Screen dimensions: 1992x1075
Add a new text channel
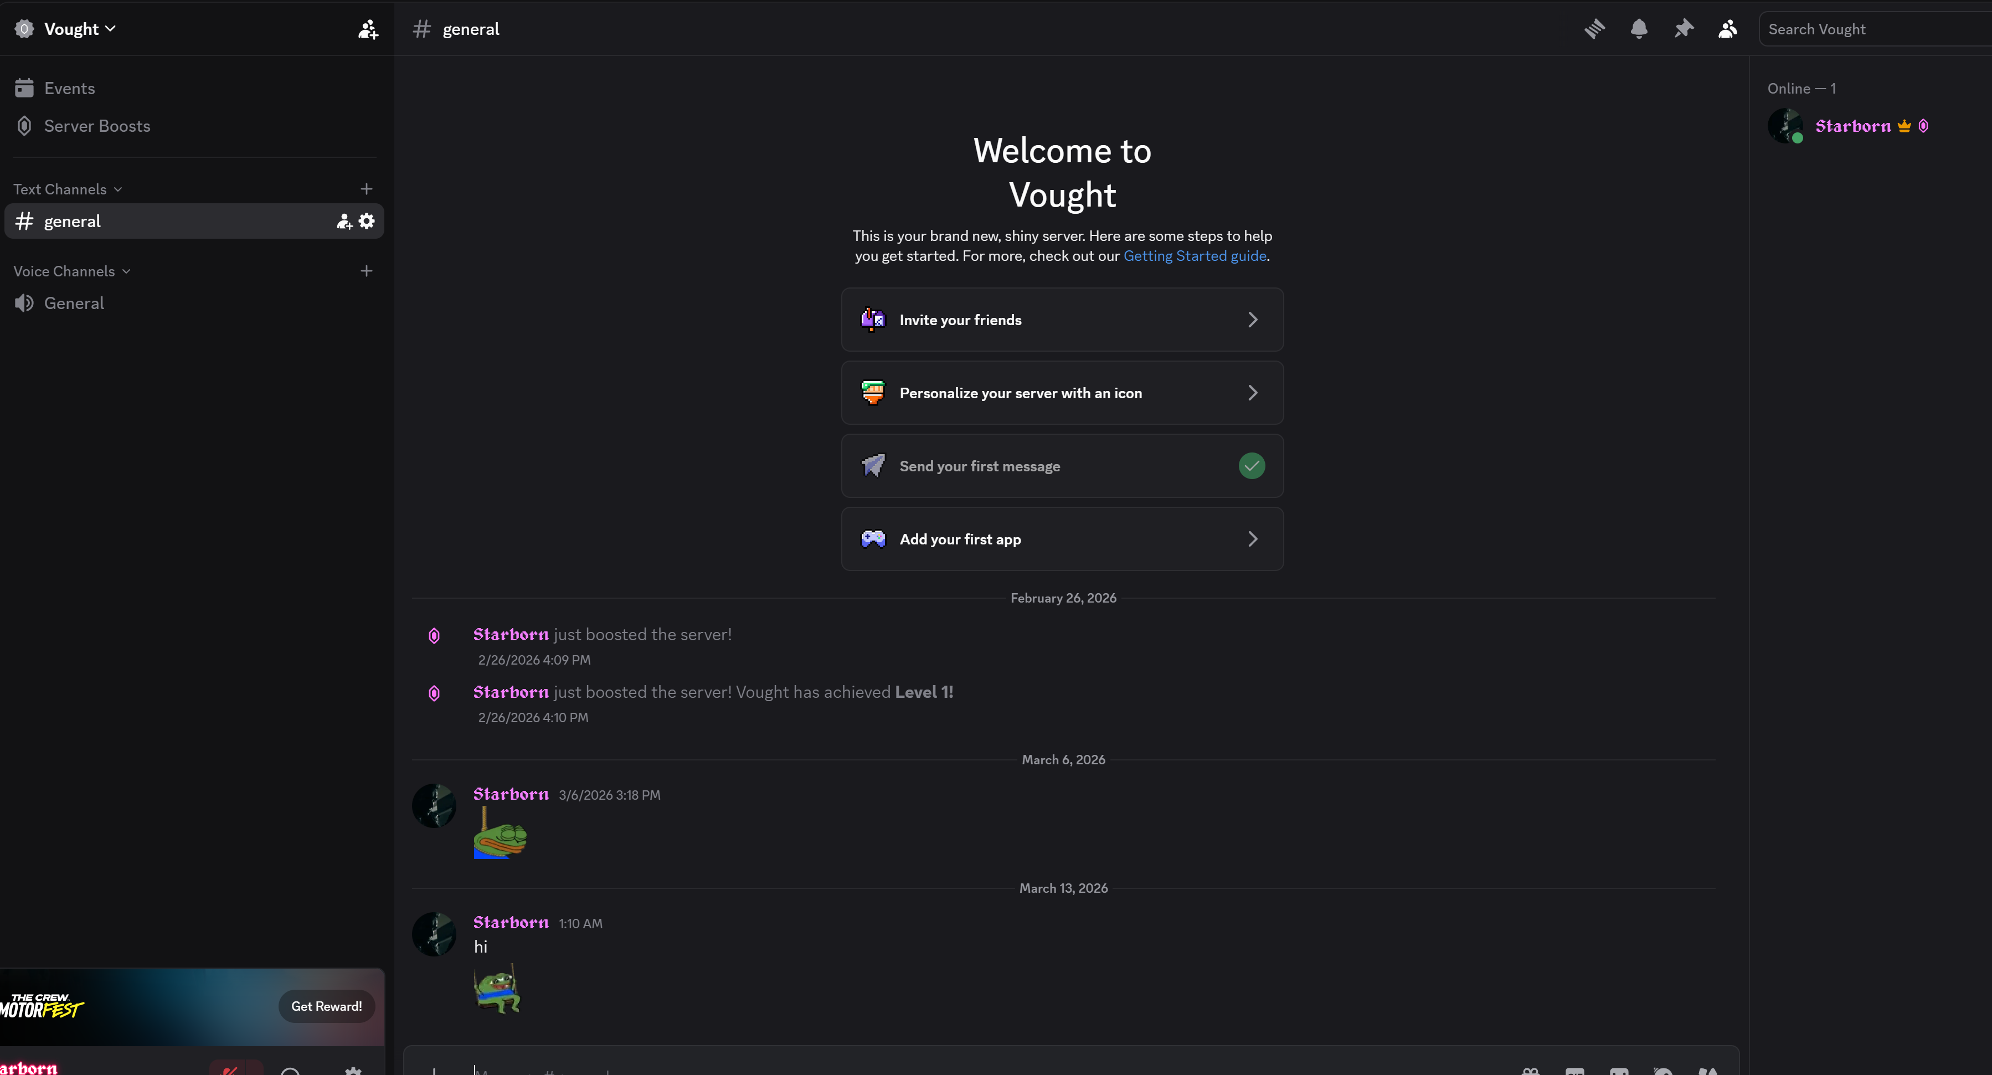[367, 189]
